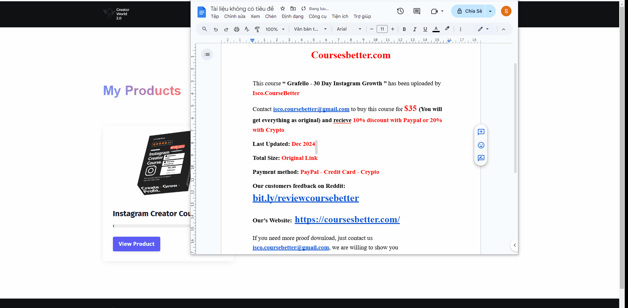Click document vertical scrollbar
This screenshot has width=628, height=308.
[x=515, y=118]
